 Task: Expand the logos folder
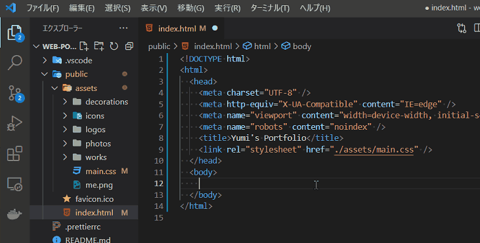click(x=65, y=130)
